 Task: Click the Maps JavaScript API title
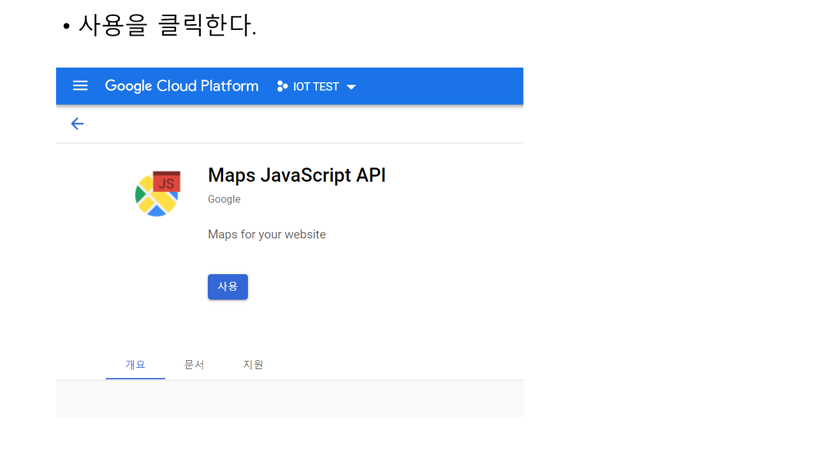click(296, 175)
